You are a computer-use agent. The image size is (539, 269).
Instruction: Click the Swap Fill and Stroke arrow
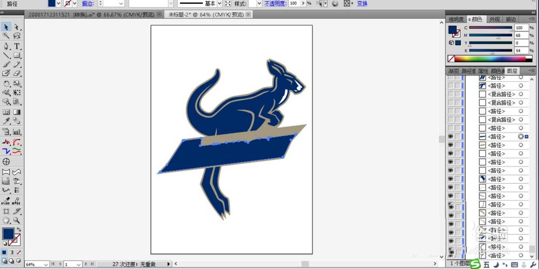(18, 229)
